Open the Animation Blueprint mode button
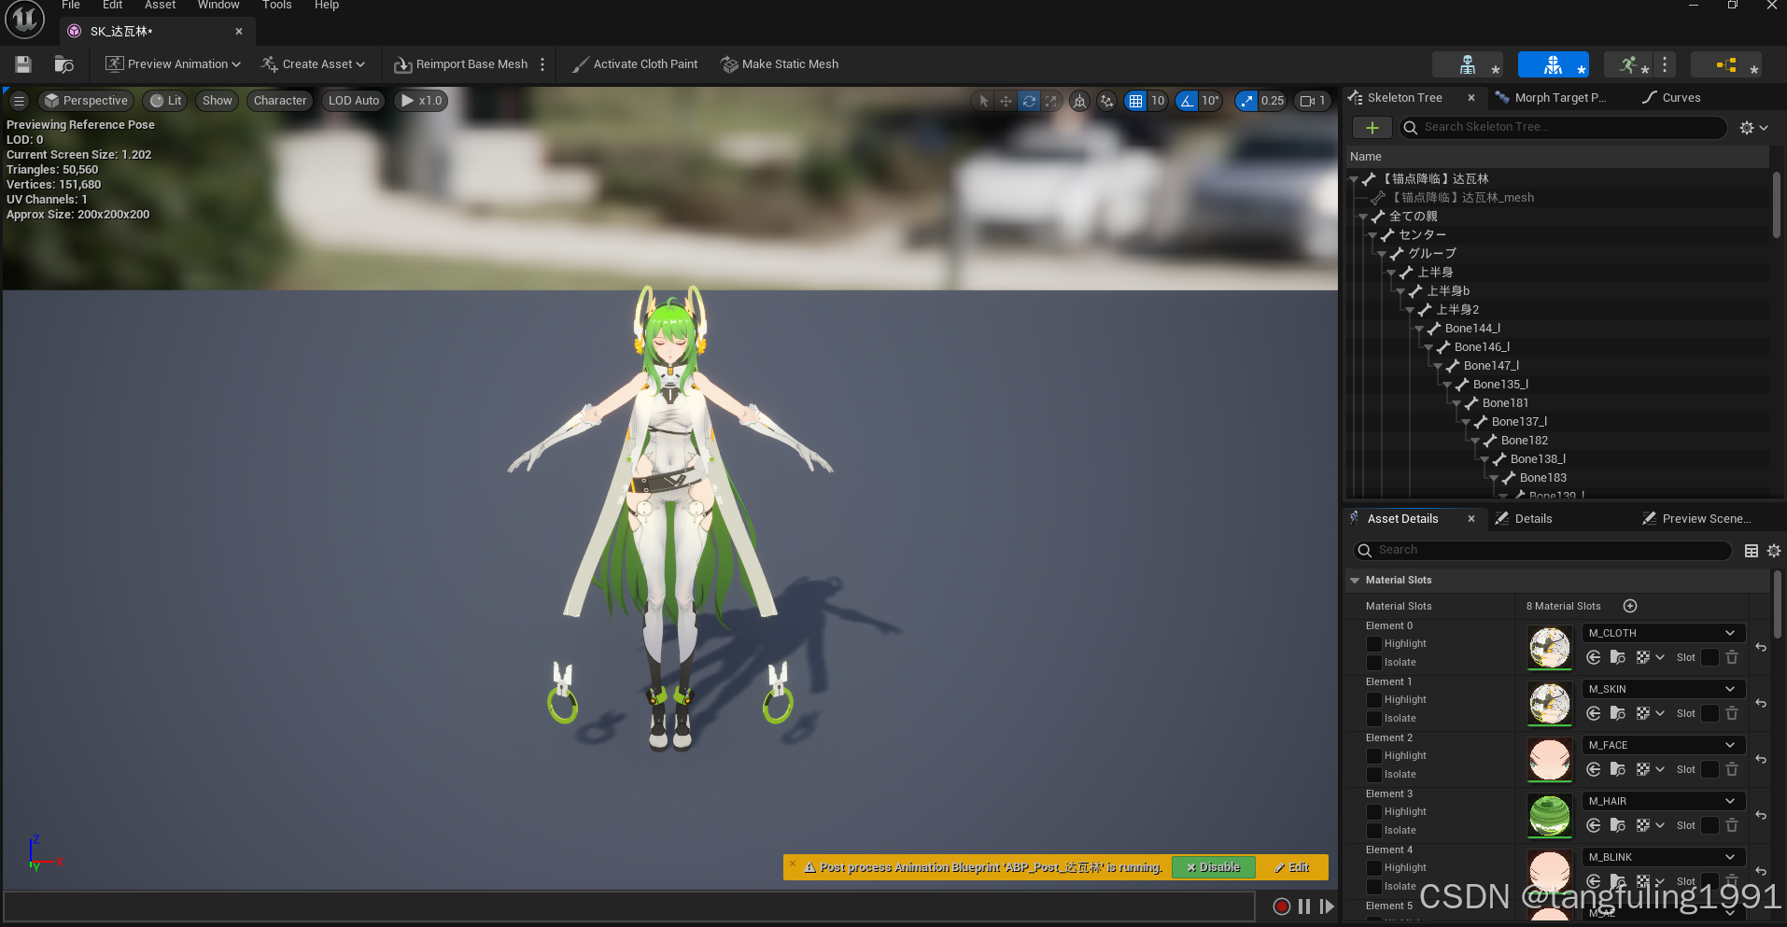Screen dimensions: 1787x927 pos(1727,64)
